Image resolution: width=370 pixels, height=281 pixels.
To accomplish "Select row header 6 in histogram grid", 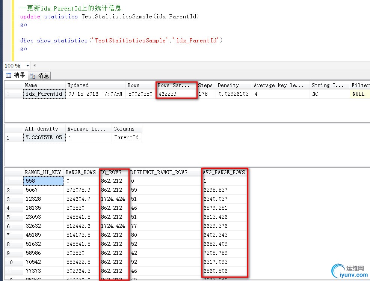I will pos(8,226).
